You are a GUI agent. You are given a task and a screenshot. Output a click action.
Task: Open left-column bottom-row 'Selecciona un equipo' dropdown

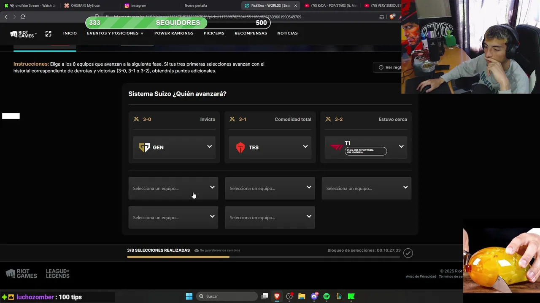[x=173, y=217]
